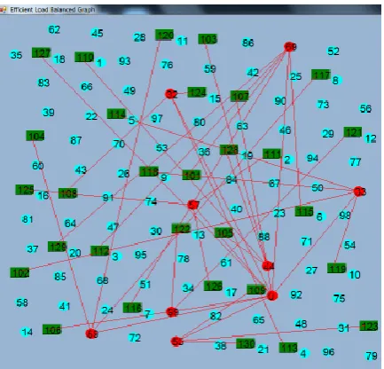
Task: Select cyan node 45
Action: (x=97, y=33)
